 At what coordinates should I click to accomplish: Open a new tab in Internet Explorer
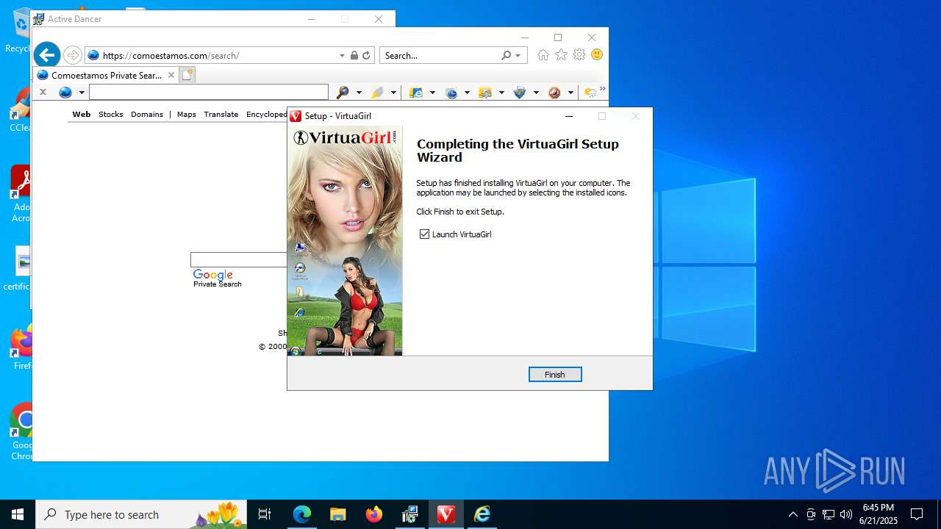187,75
